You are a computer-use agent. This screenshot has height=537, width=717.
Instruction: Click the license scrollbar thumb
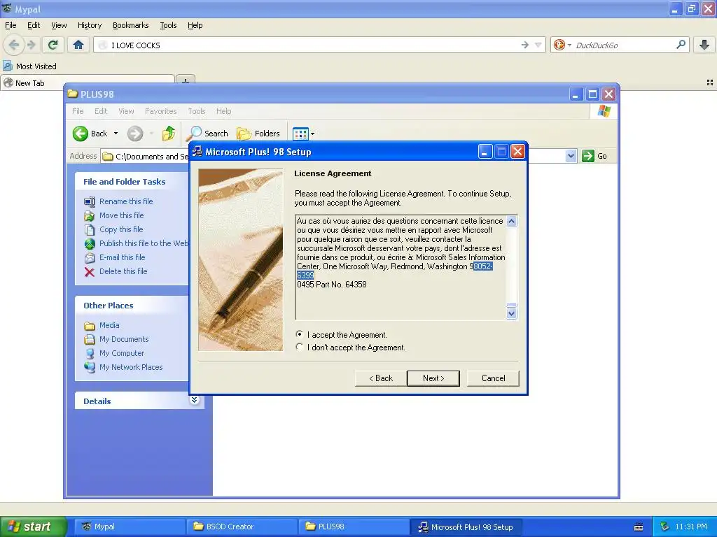point(512,305)
